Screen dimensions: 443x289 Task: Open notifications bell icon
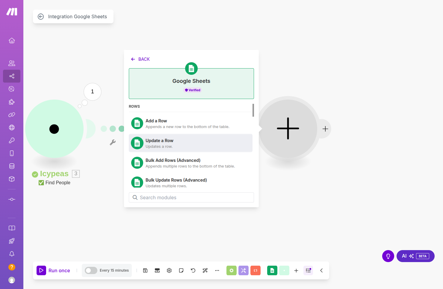pos(12,254)
